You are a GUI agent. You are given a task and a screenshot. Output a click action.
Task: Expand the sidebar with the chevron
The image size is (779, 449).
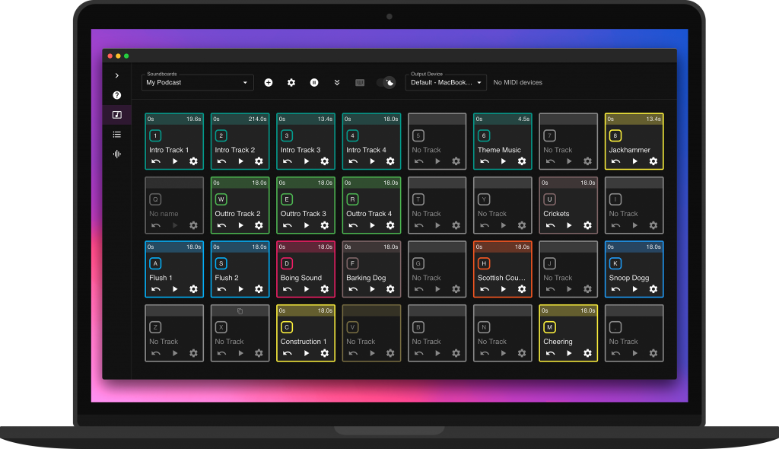117,76
